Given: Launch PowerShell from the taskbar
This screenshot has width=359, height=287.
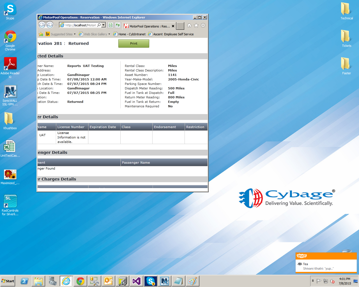Looking at the screenshot, I should point(24,281).
